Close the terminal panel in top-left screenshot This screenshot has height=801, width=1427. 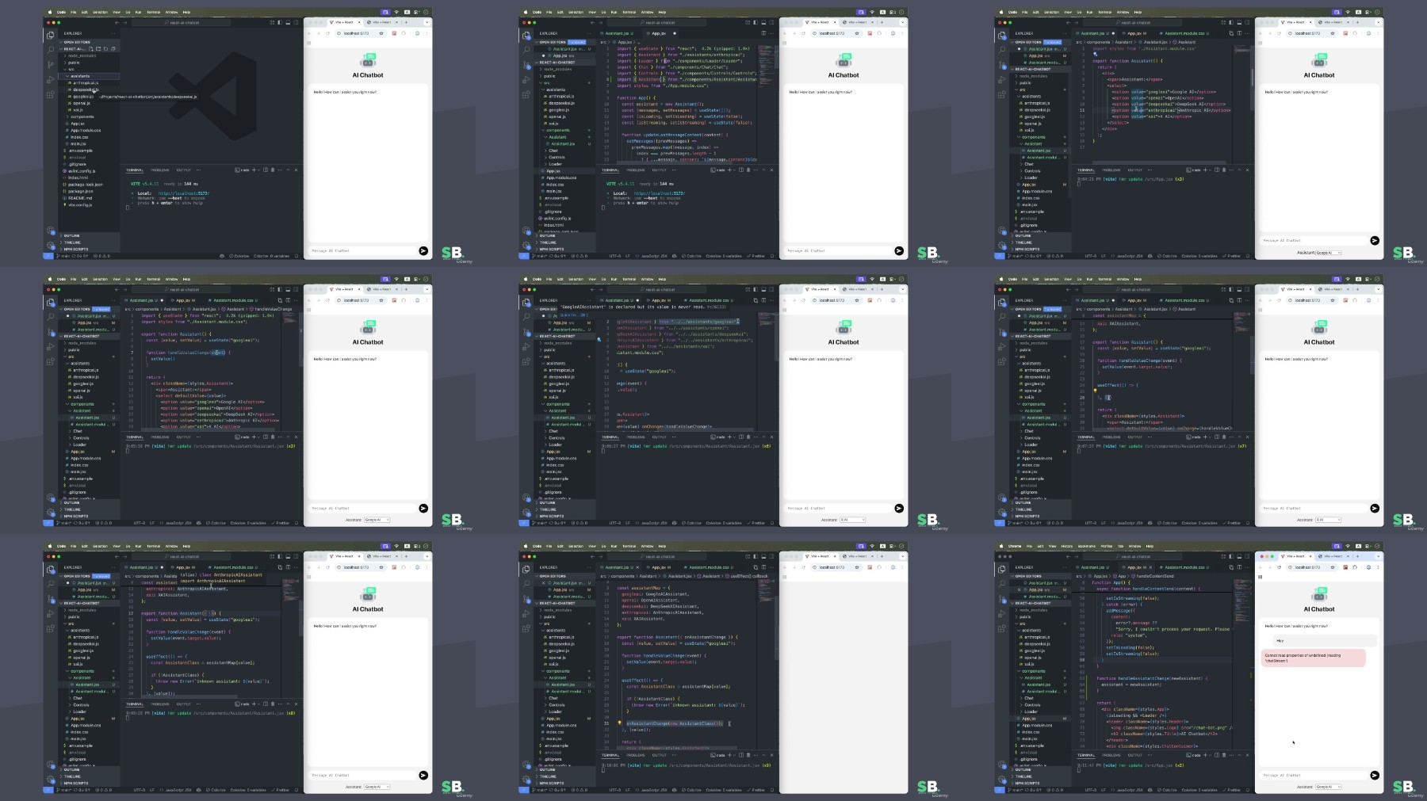(x=296, y=170)
